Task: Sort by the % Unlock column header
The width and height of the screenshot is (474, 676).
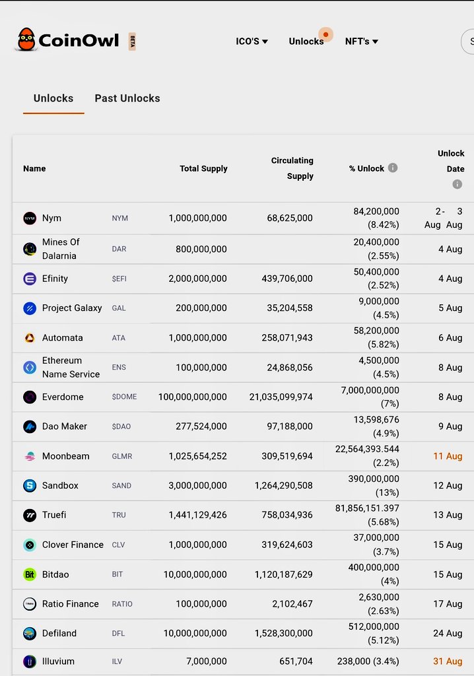Action: point(366,168)
